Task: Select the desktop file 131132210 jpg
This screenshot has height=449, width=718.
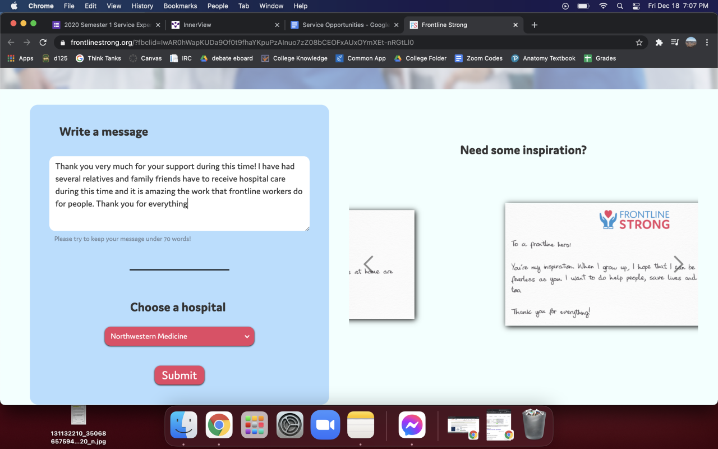Action: point(78,424)
